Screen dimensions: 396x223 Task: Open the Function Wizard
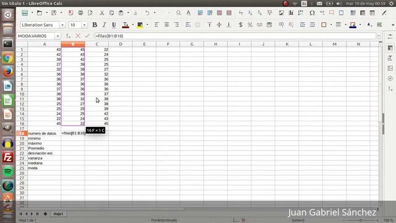click(x=68, y=36)
